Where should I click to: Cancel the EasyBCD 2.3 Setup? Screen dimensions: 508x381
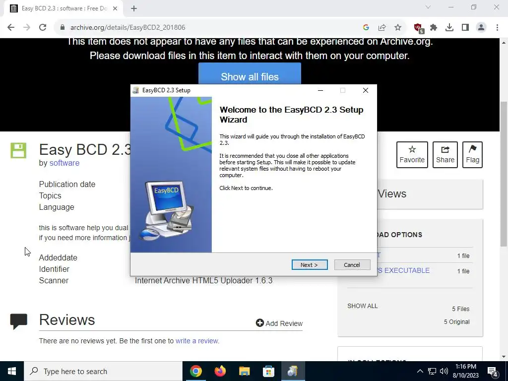[352, 265]
